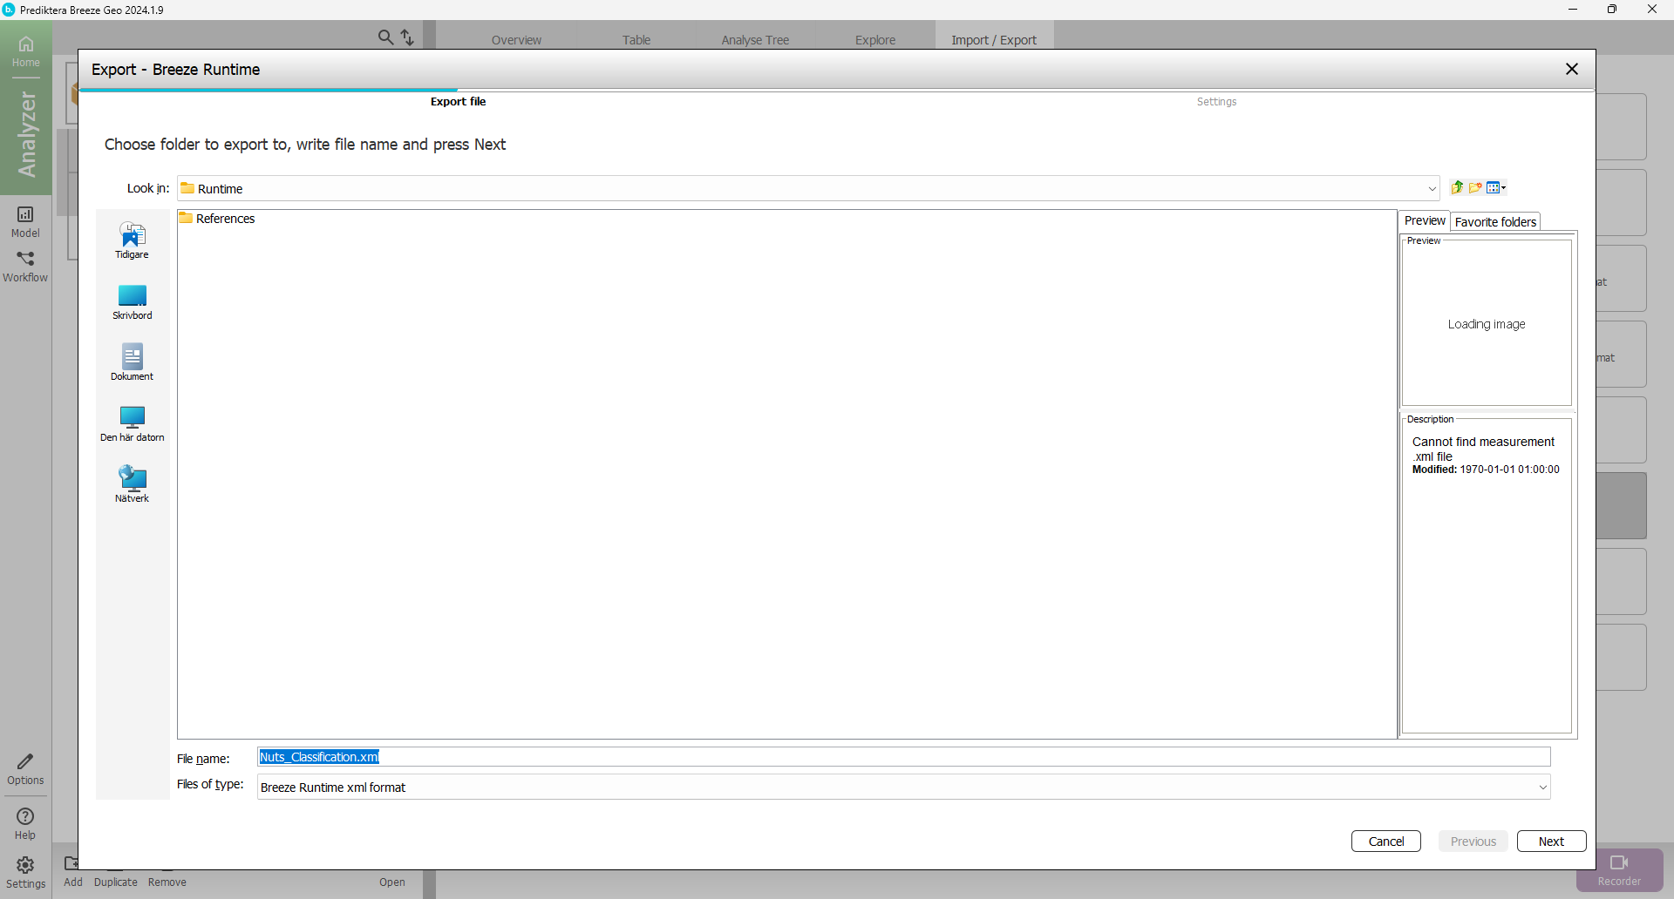Jump to Skrivbord desktop location

pyautogui.click(x=132, y=301)
